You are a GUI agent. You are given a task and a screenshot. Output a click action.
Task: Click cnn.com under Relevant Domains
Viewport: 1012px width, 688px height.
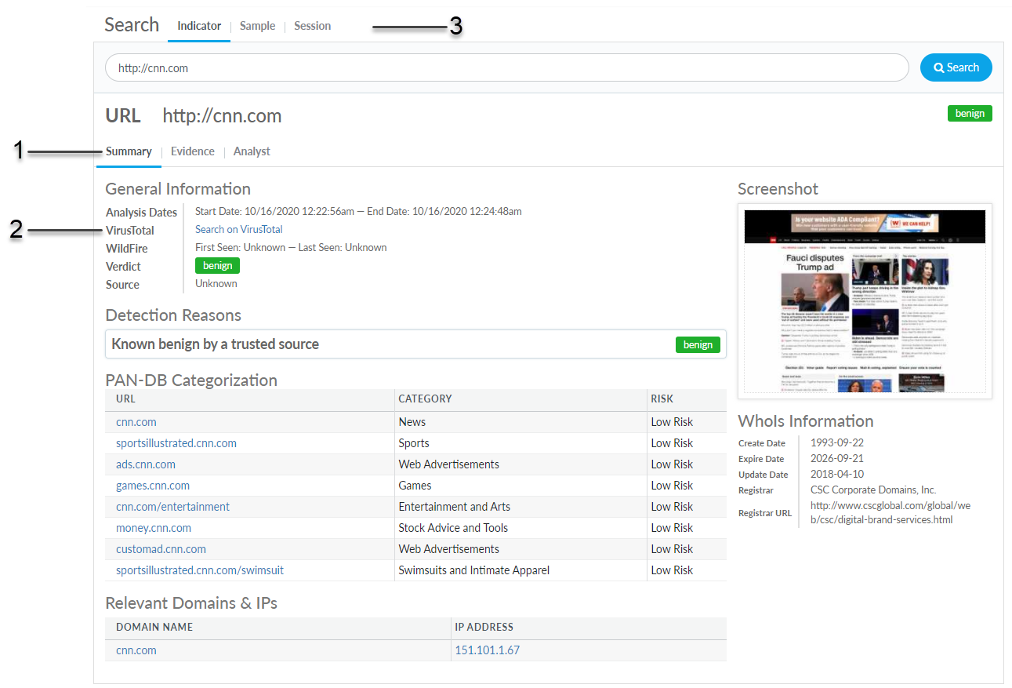[136, 650]
